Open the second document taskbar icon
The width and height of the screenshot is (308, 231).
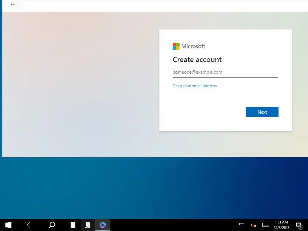pos(88,225)
